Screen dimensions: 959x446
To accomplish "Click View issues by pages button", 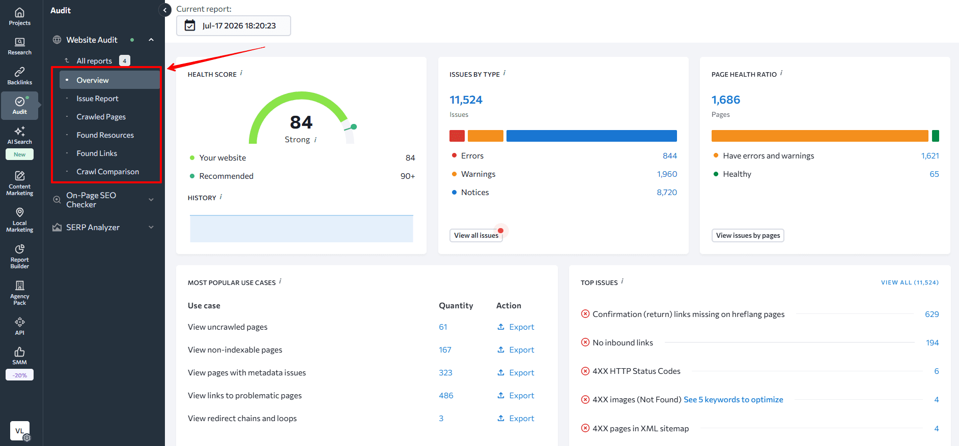I will click(x=748, y=235).
